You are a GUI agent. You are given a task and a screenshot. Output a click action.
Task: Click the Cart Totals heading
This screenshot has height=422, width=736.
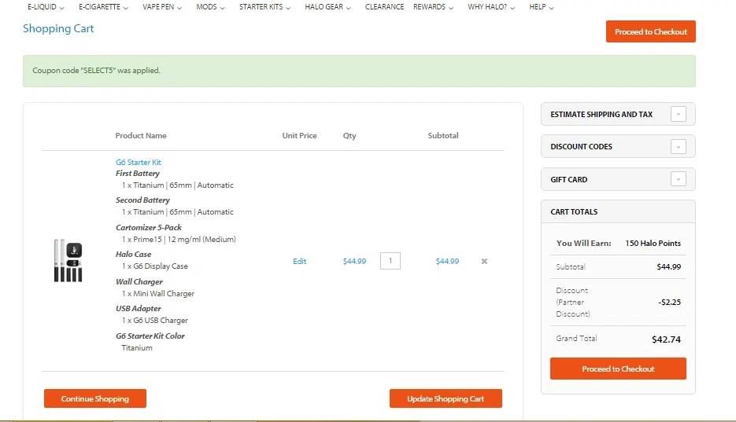click(574, 211)
